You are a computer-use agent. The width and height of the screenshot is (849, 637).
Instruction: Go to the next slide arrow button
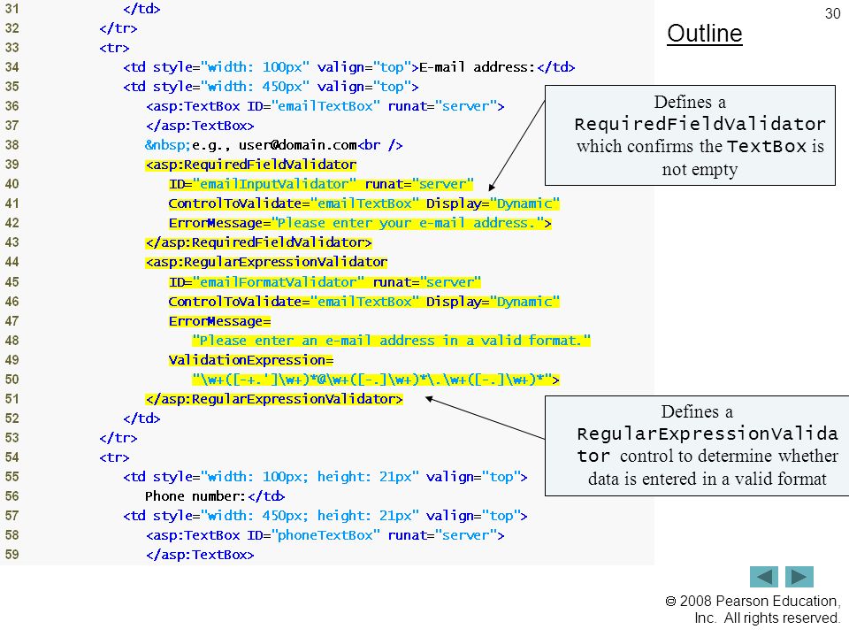click(799, 577)
